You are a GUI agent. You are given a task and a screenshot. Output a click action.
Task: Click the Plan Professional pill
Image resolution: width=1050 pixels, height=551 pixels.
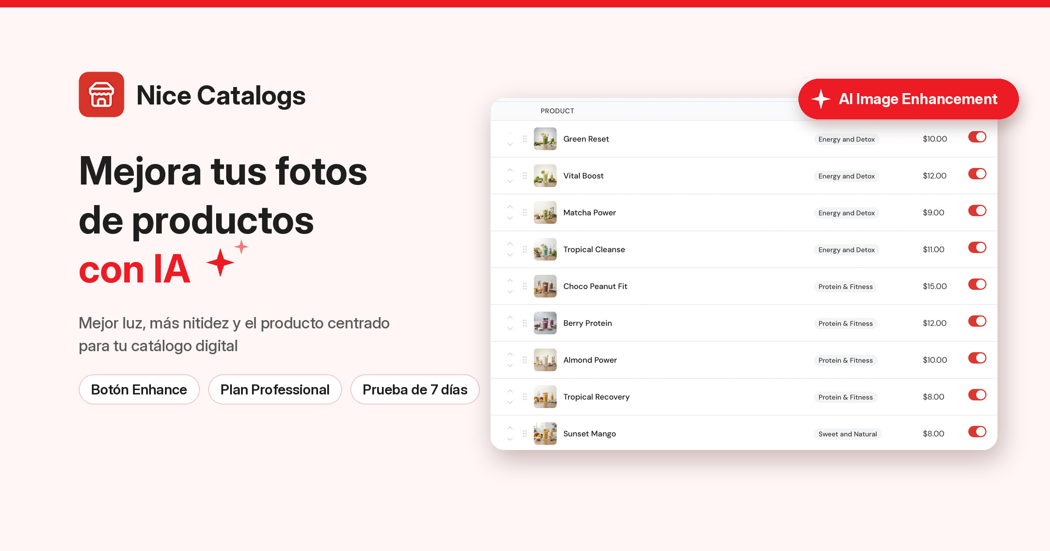[275, 389]
